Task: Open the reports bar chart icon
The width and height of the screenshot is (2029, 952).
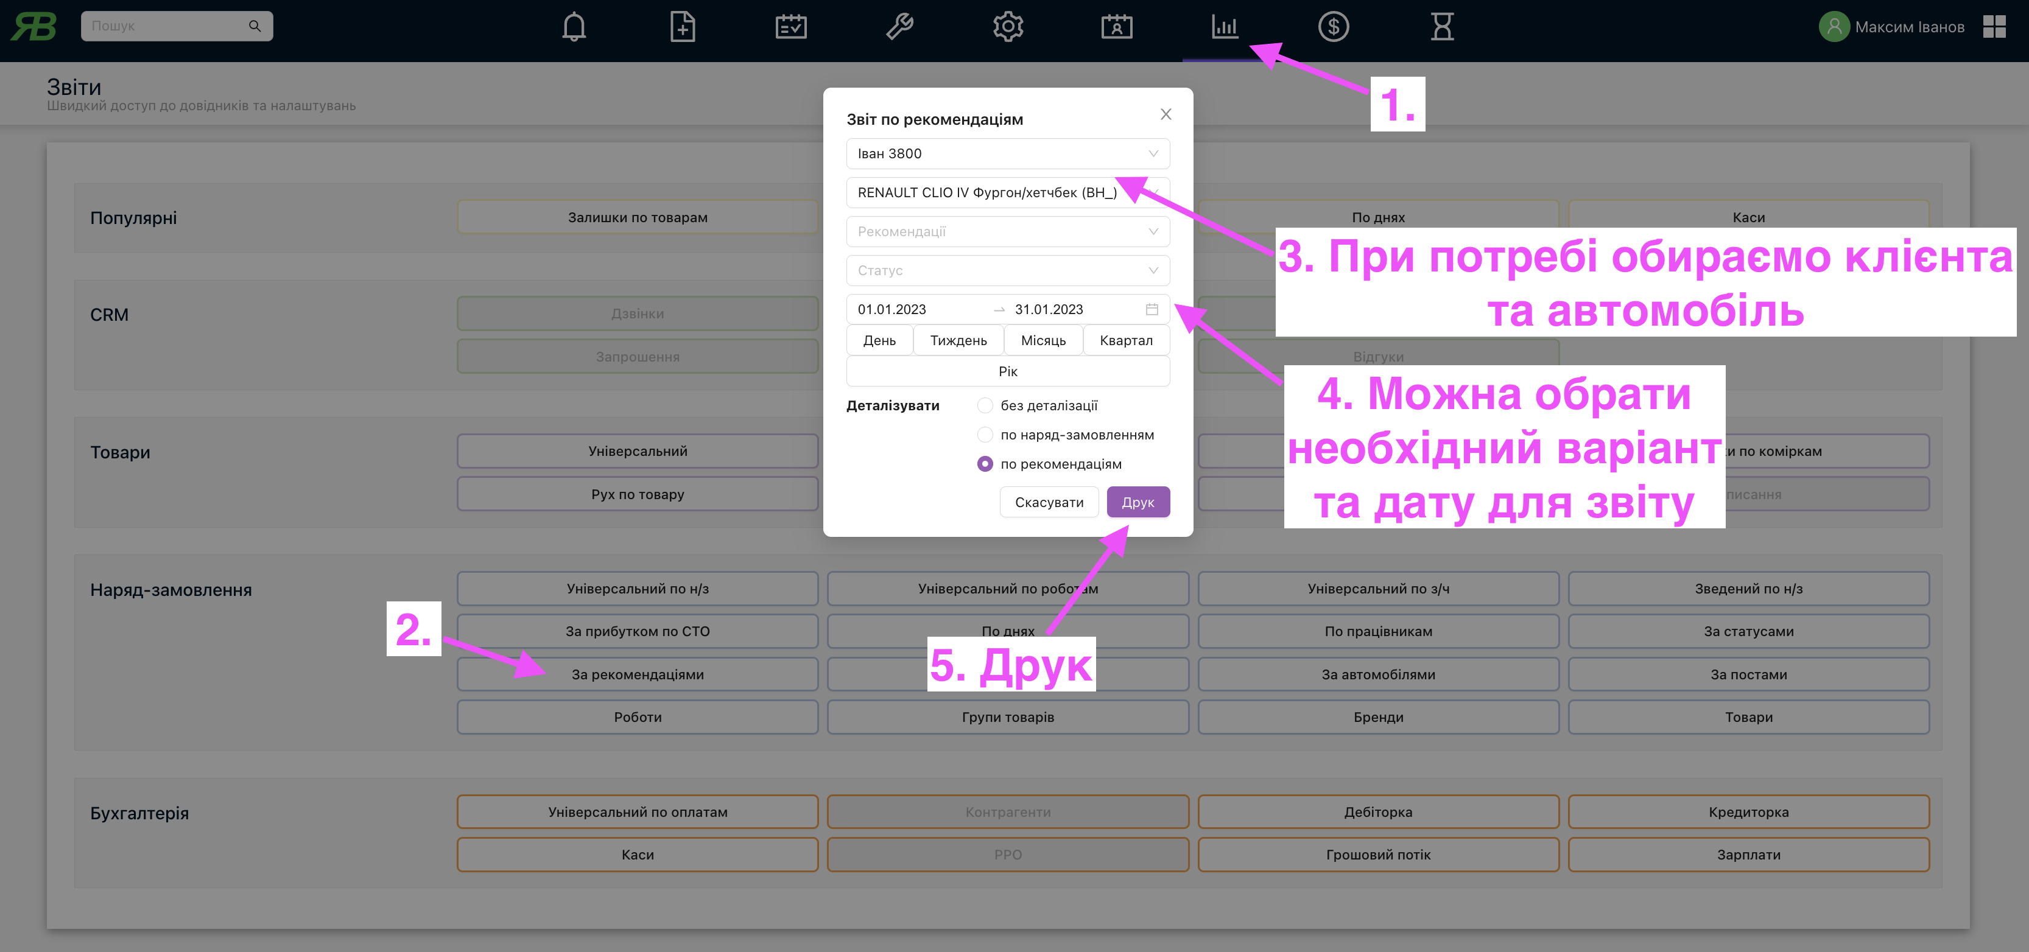Action: 1225,27
